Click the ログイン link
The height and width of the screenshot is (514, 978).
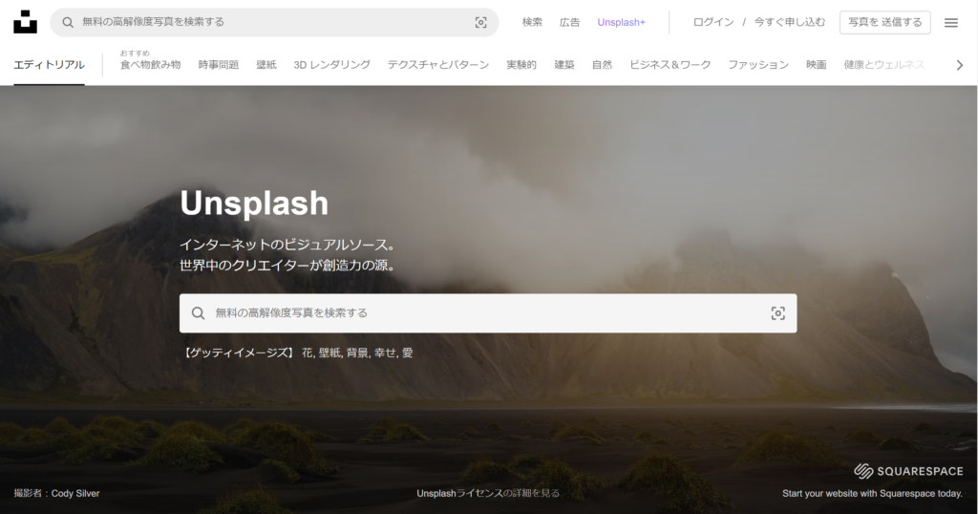[713, 23]
